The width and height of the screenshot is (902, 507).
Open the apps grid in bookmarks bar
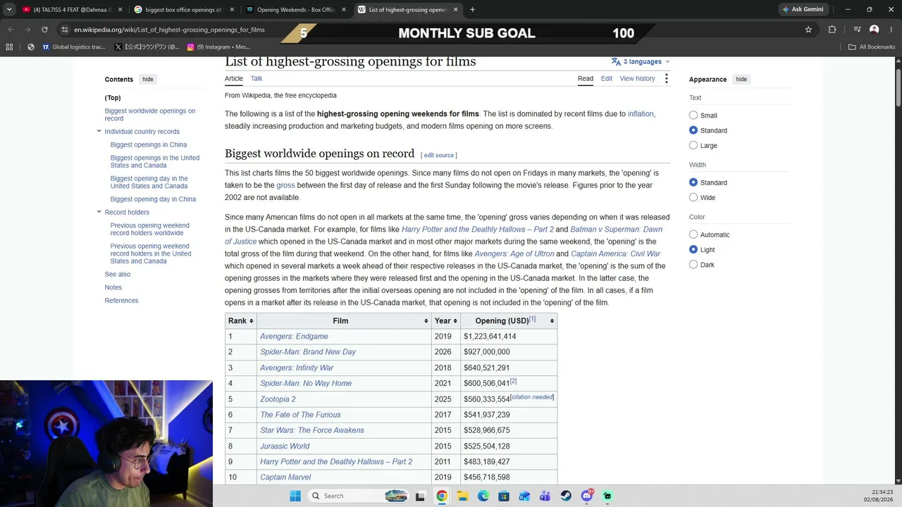pyautogui.click(x=9, y=47)
